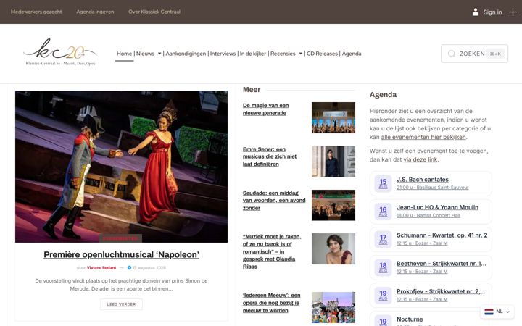The width and height of the screenshot is (522, 326).
Task: Open the Klassiek Centraal logo homepage
Action: pyautogui.click(x=60, y=52)
